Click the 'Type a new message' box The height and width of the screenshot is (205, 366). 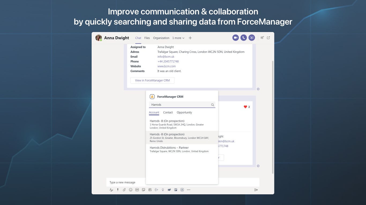tap(183, 182)
